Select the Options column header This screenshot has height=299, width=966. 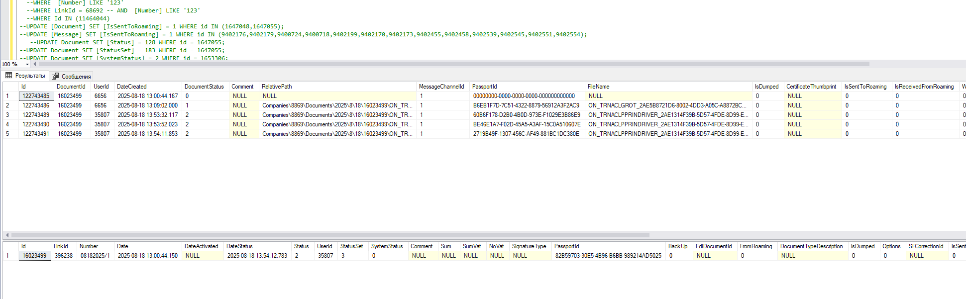[893, 246]
